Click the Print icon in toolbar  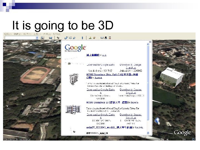tap(106, 38)
